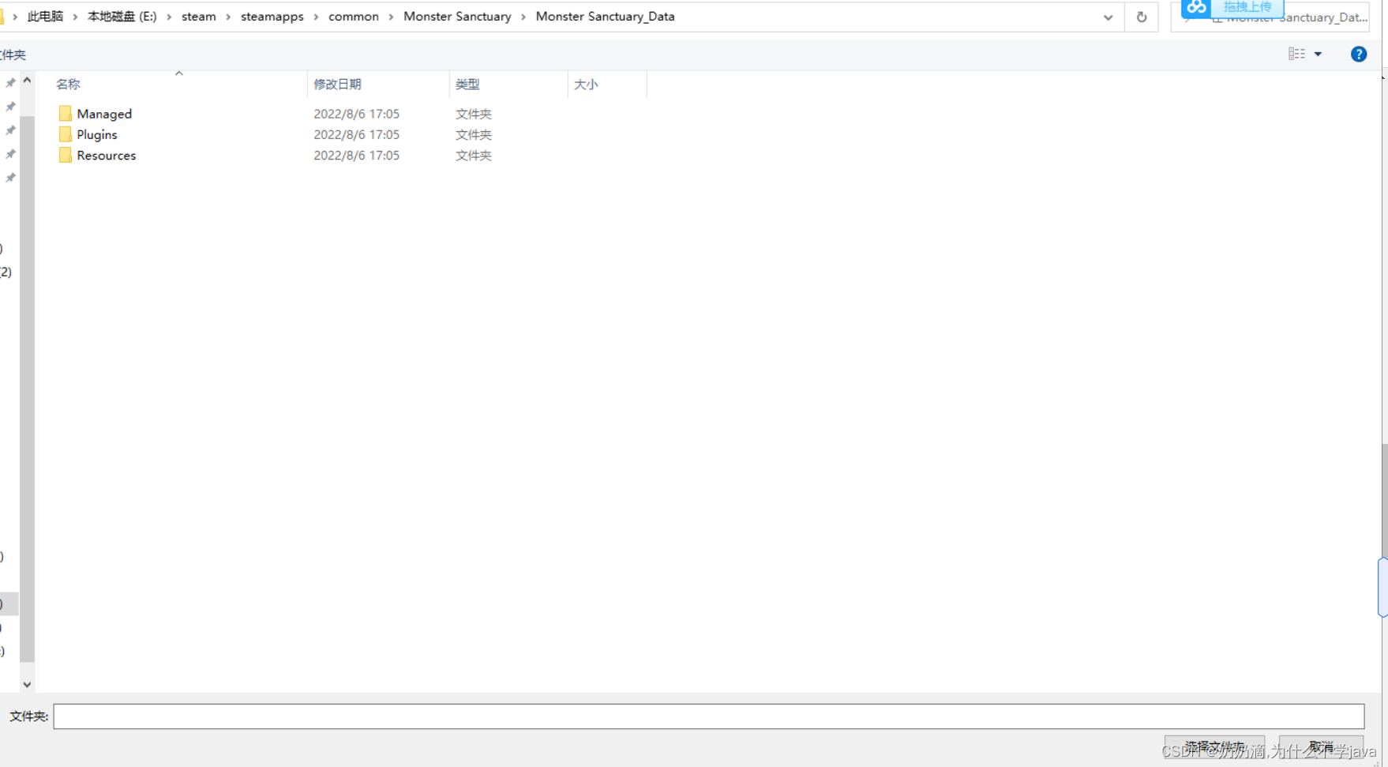This screenshot has height=767, width=1388.
Task: Expand chevron after Monster Sanctuary in path
Action: click(523, 17)
